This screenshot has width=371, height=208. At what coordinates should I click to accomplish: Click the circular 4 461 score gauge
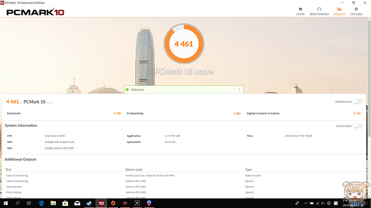pos(184,43)
